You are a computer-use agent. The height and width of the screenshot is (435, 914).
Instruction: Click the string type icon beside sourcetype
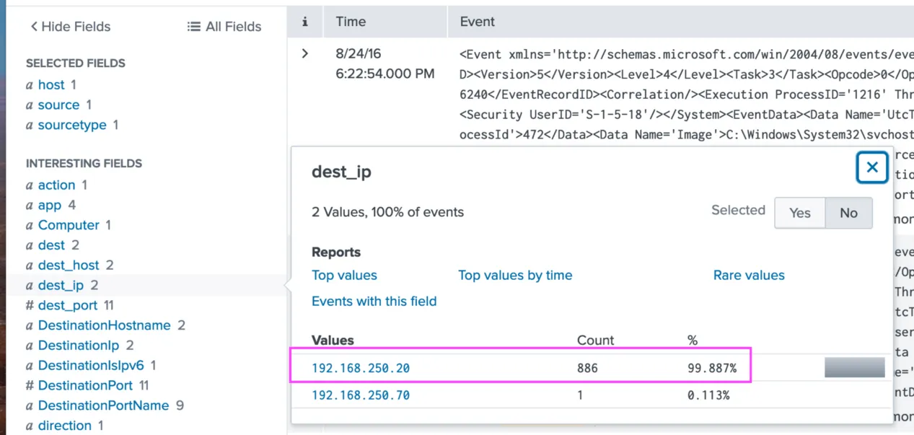pos(31,125)
